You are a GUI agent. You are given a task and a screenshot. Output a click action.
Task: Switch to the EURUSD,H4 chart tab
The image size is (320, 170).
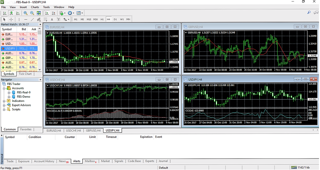(x=54, y=130)
